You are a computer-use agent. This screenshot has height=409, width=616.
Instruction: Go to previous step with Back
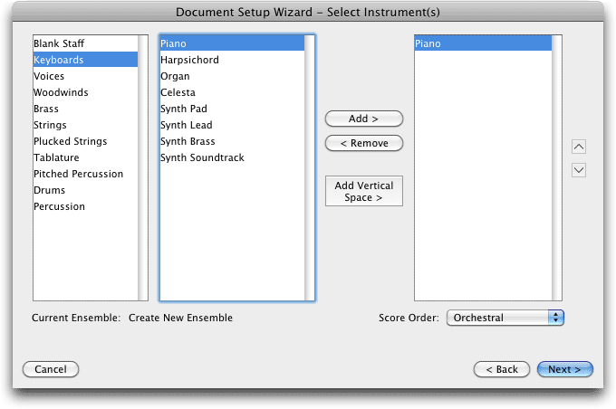[x=502, y=369]
